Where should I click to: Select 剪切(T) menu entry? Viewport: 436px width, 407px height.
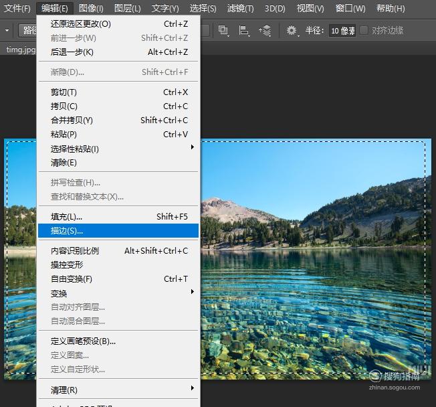118,92
